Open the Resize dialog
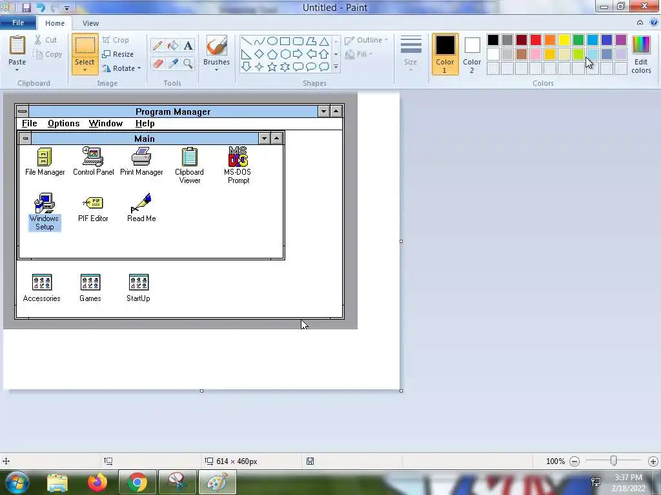 pos(118,54)
